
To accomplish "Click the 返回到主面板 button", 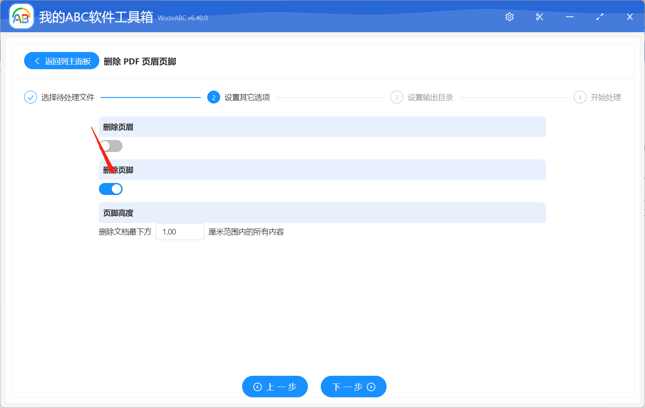I will pyautogui.click(x=61, y=61).
